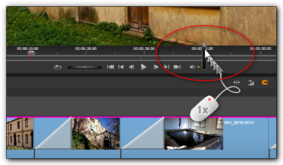This screenshot has width=283, height=165.
Task: Click the shuttle speed control bar
Action: tap(85, 67)
